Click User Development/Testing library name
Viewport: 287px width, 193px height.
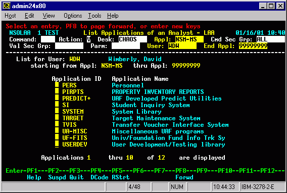click(168, 144)
